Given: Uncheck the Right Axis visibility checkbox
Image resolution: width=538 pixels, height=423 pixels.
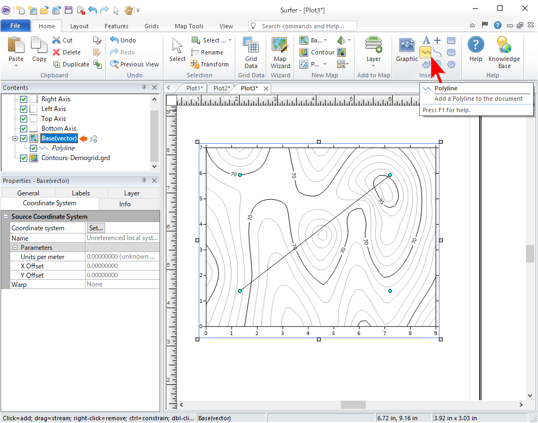Looking at the screenshot, I should [23, 99].
